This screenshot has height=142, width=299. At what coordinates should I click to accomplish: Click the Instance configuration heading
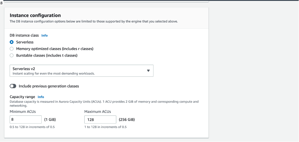pos(35,15)
